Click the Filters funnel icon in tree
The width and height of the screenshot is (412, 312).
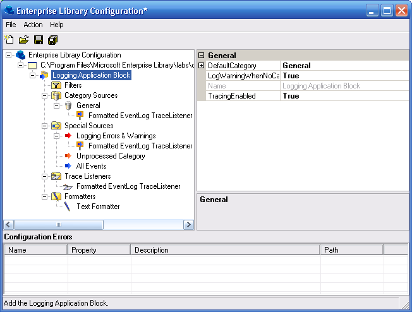coord(56,85)
